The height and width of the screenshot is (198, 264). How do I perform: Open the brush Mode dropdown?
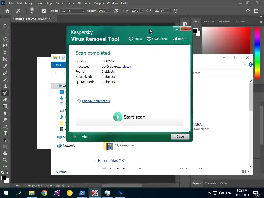click(x=72, y=11)
